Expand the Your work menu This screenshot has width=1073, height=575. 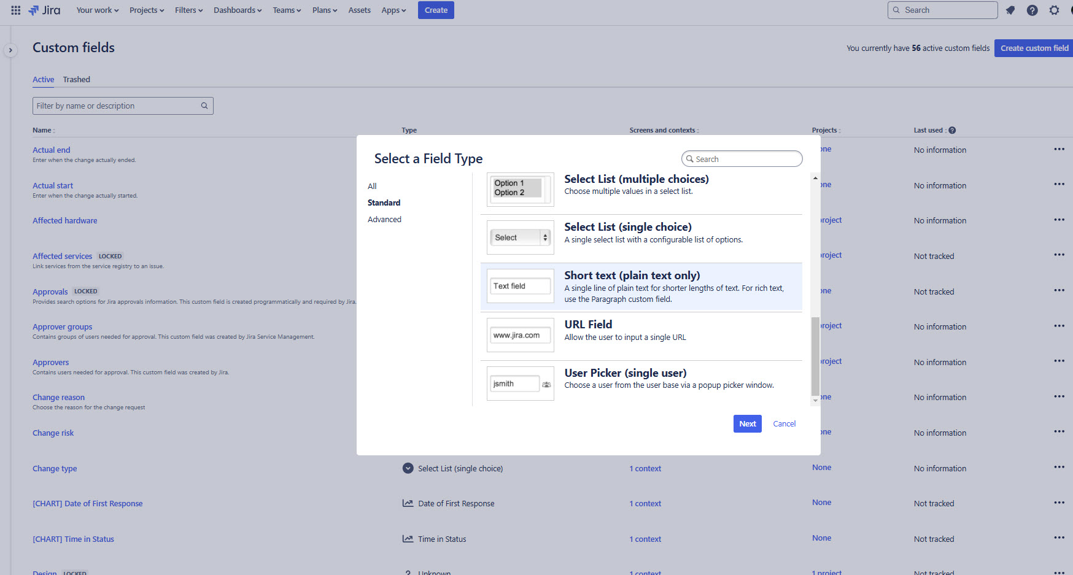(98, 10)
